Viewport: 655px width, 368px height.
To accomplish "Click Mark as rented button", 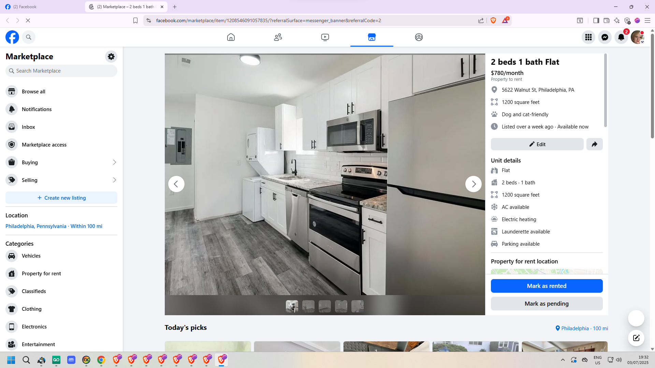I will tap(547, 286).
